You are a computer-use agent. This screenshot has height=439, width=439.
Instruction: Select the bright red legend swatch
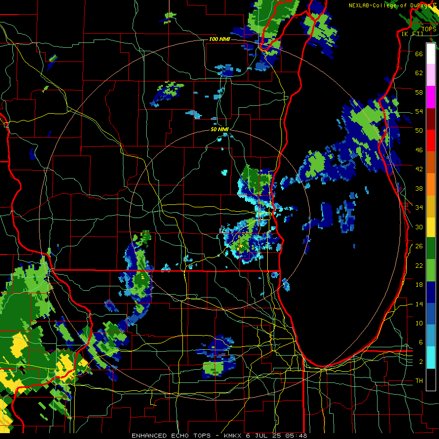point(431,140)
